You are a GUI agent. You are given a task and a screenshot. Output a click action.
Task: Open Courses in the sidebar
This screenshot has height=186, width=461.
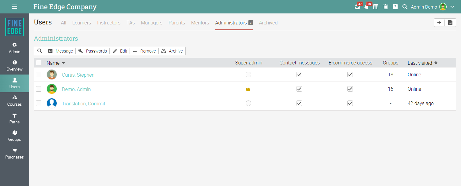point(14,101)
